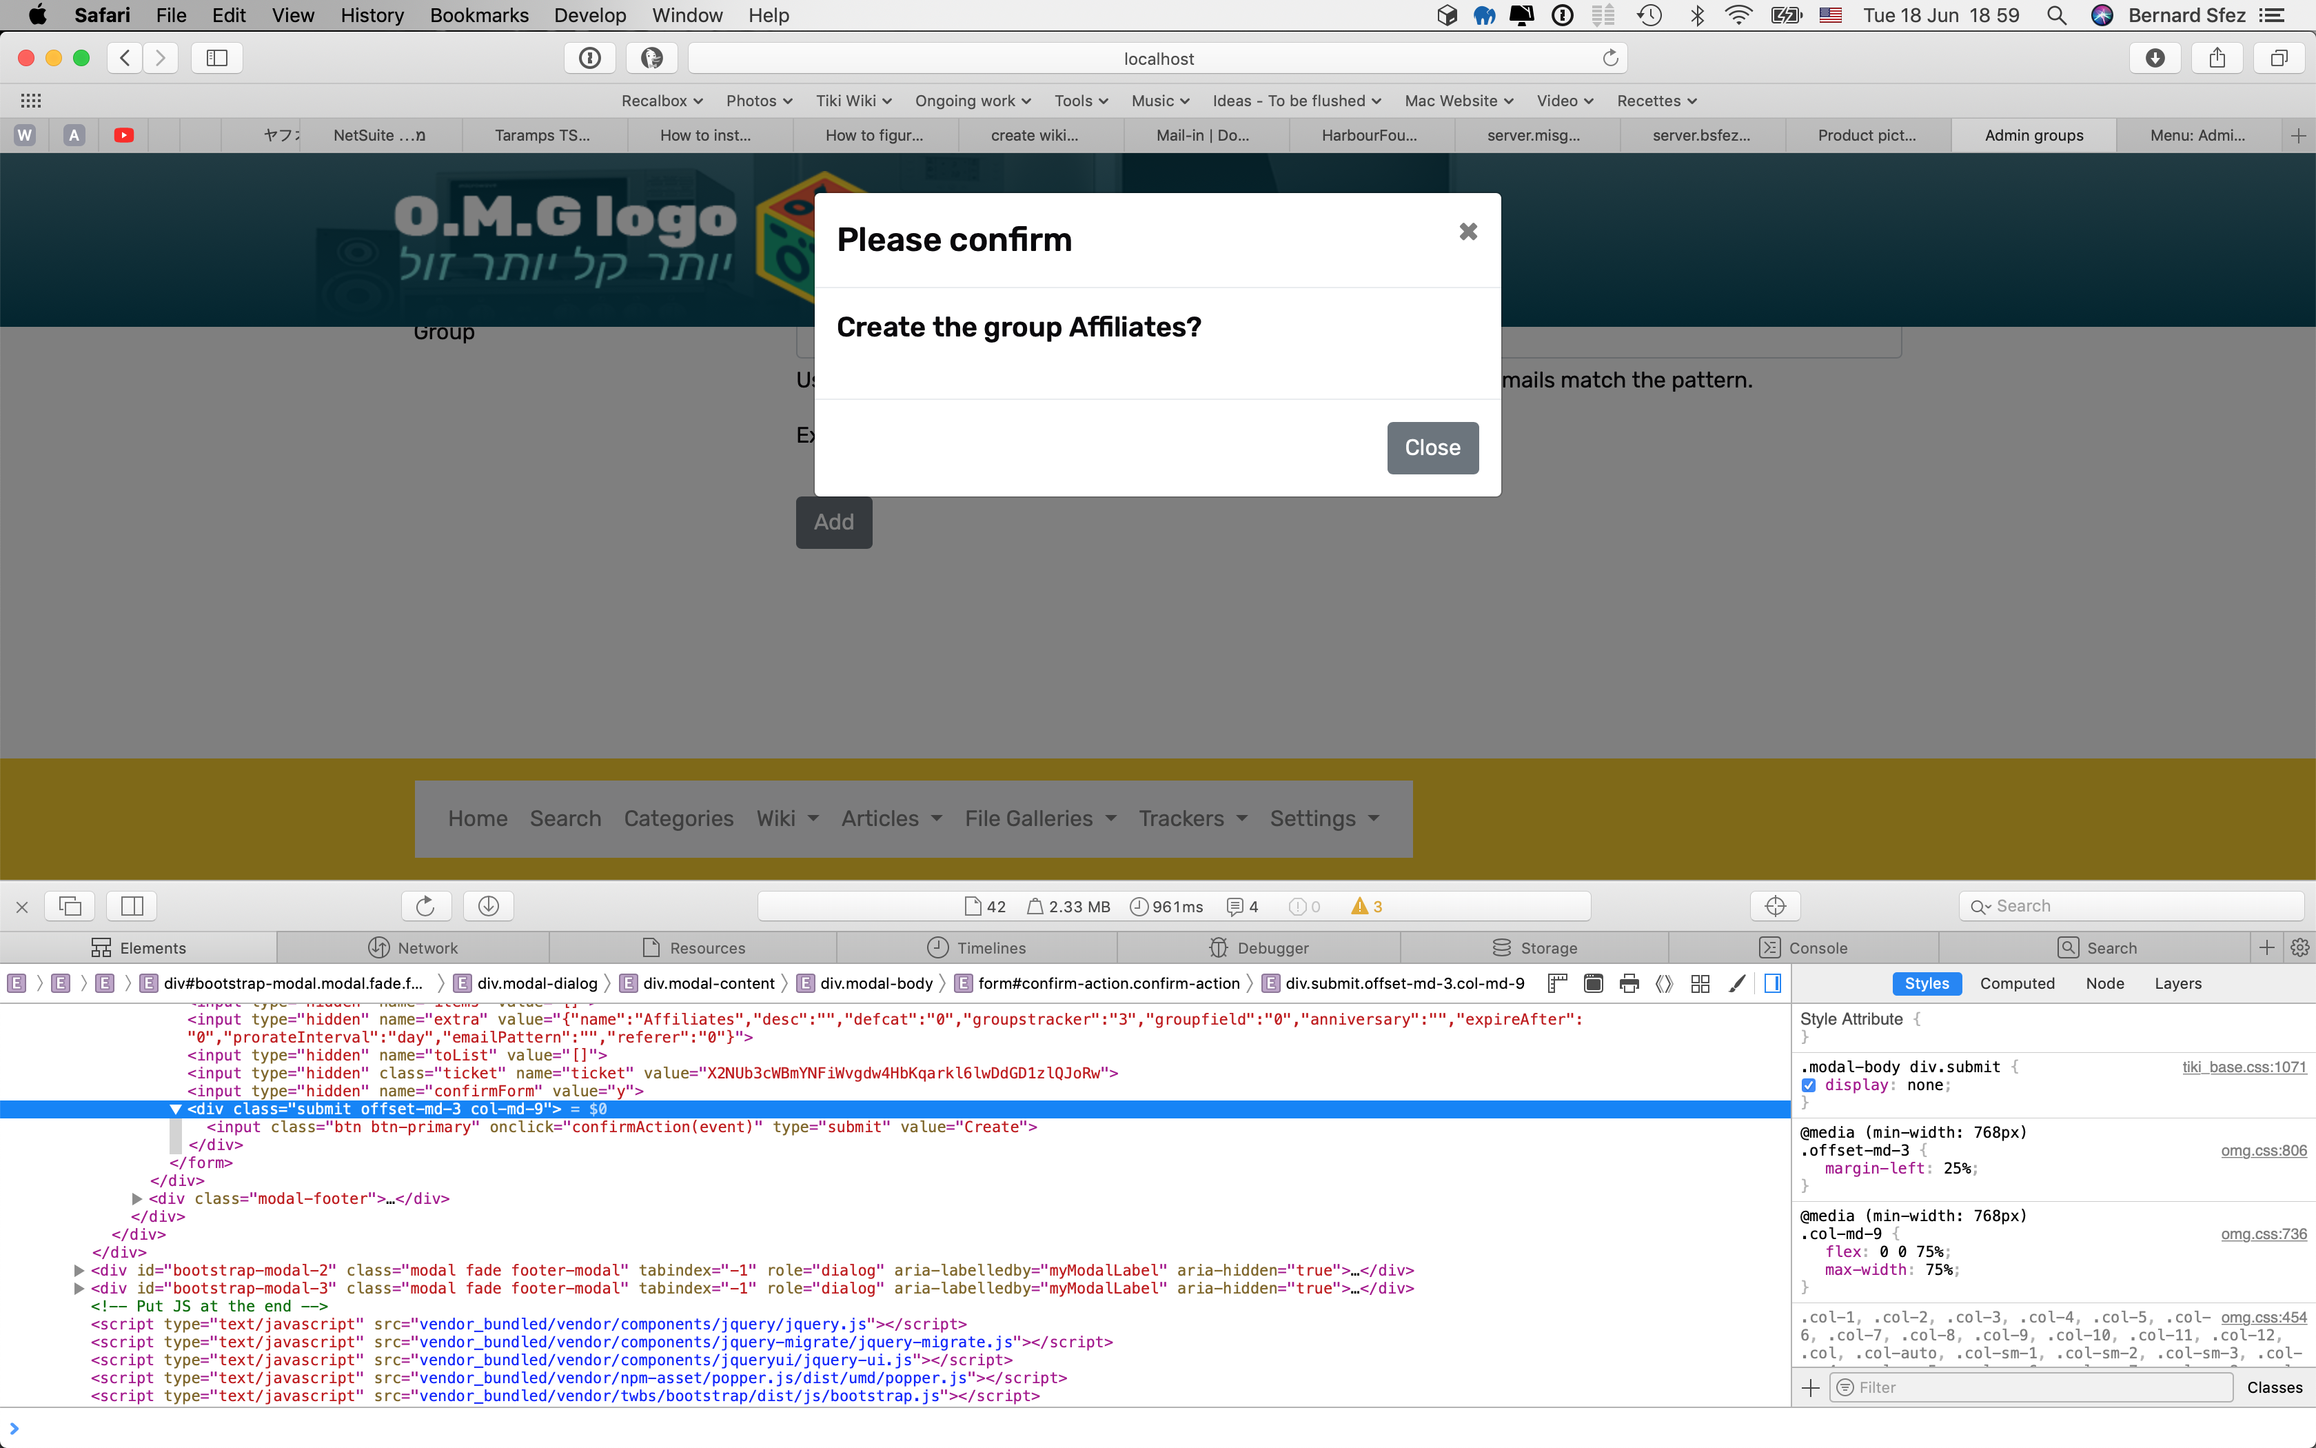Image resolution: width=2316 pixels, height=1448 pixels.
Task: Go back in Safari history
Action: 125,59
